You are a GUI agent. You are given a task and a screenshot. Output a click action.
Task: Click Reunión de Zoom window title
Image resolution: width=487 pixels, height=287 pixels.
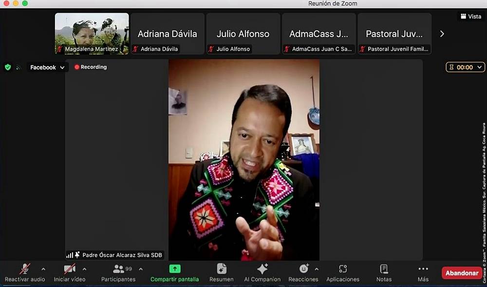333,4
